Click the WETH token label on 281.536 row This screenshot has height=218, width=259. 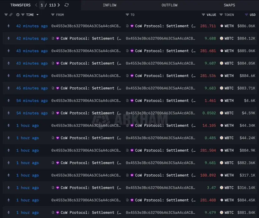229,76
